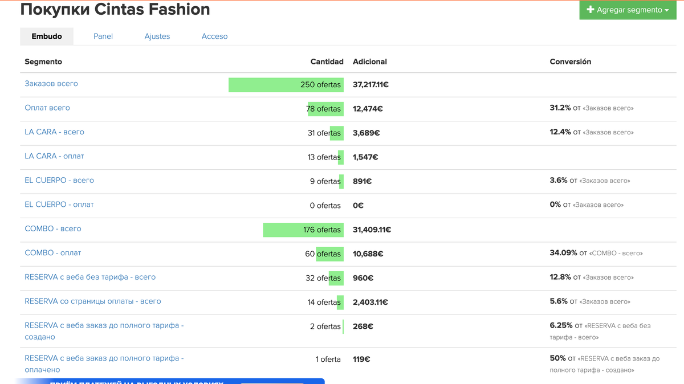Select the 37,217.11€ amount
Screen dimensions: 684x384
click(370, 85)
